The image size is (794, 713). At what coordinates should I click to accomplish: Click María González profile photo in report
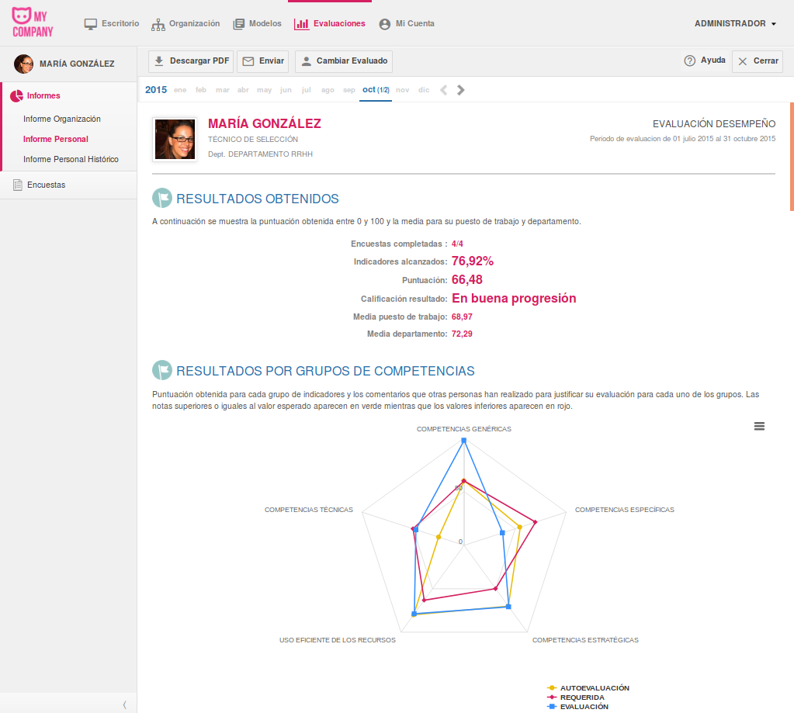tap(175, 139)
